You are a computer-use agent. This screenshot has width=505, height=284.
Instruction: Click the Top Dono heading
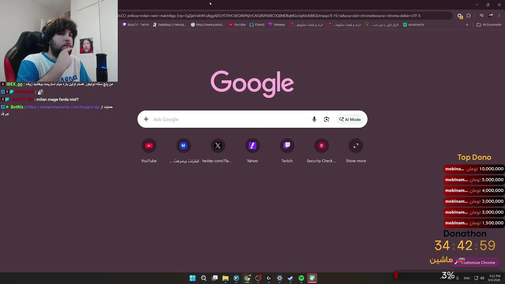pos(474,157)
